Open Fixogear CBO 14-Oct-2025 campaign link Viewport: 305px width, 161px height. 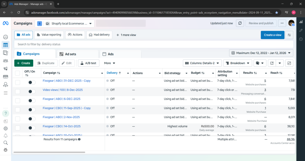[62, 126]
